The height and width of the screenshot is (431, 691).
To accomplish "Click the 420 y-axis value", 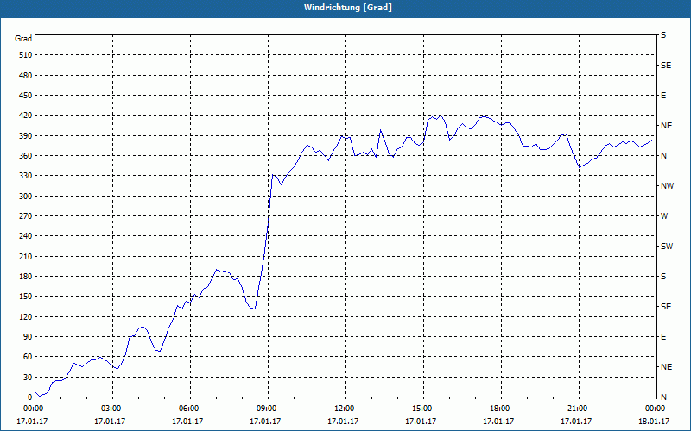I will (x=26, y=116).
